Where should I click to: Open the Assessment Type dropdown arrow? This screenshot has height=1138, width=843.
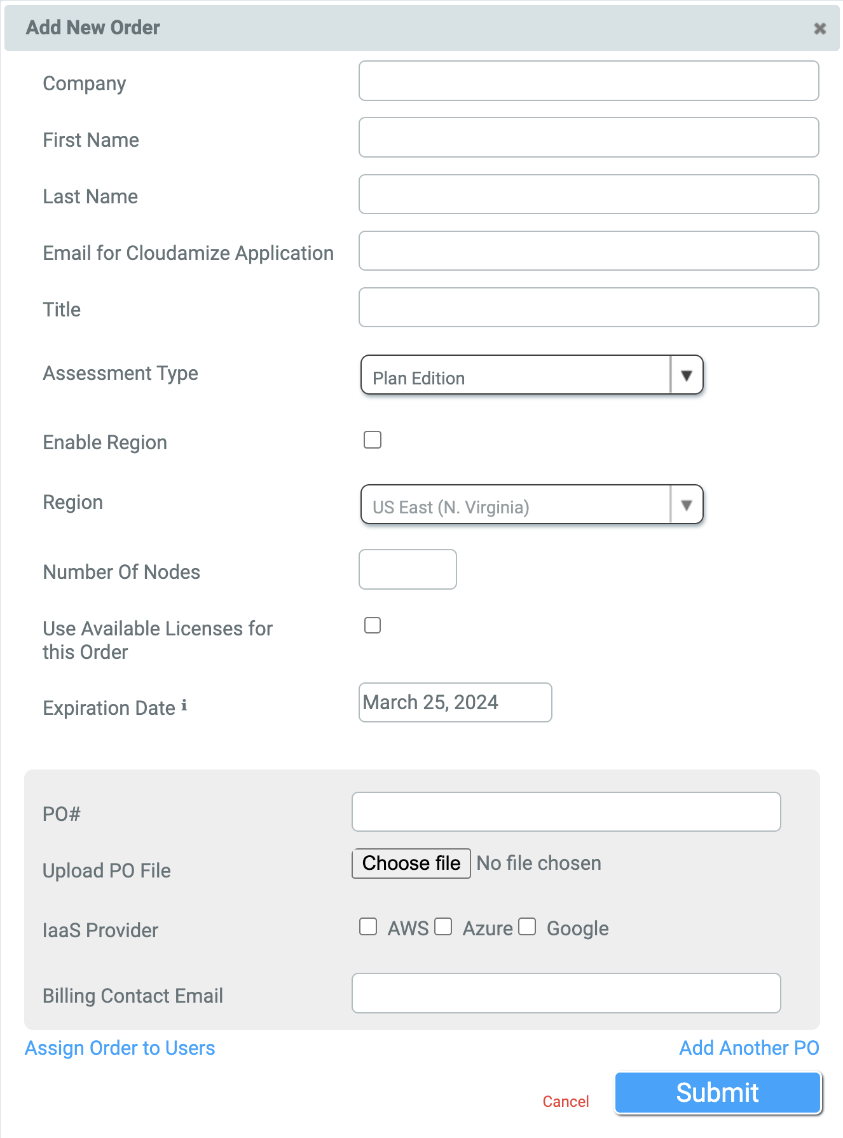686,376
